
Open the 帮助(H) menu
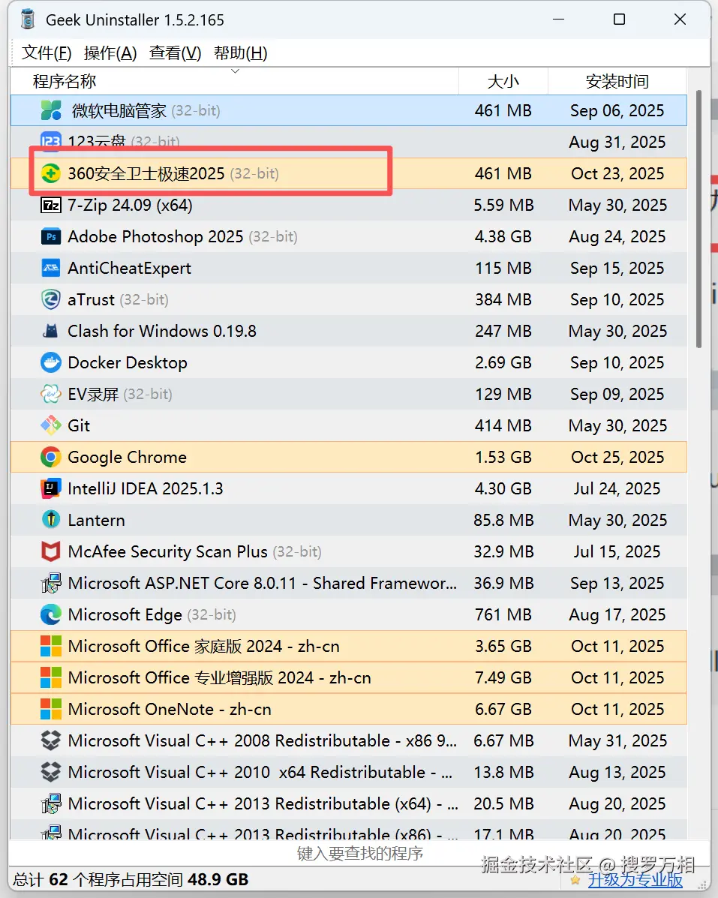coord(240,53)
